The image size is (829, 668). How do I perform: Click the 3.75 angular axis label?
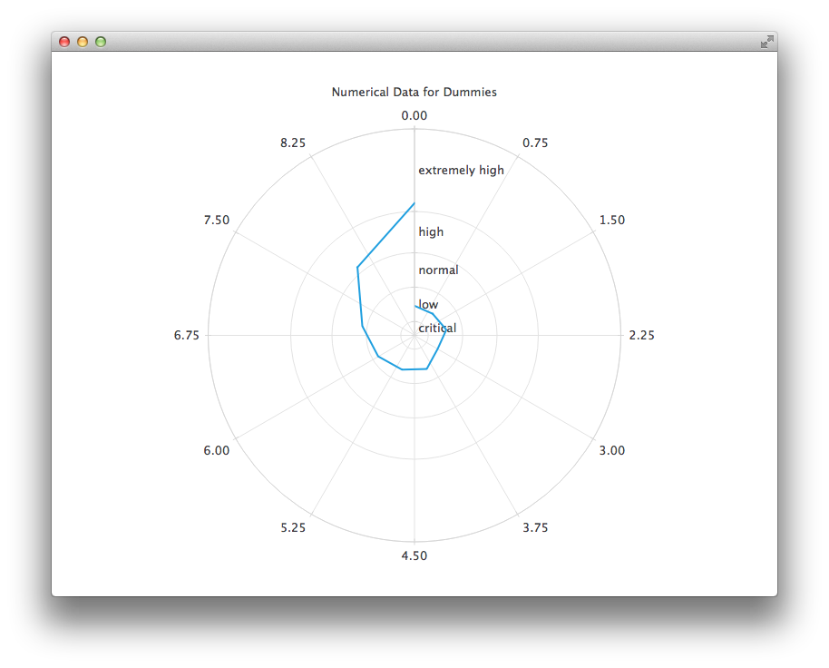(534, 527)
